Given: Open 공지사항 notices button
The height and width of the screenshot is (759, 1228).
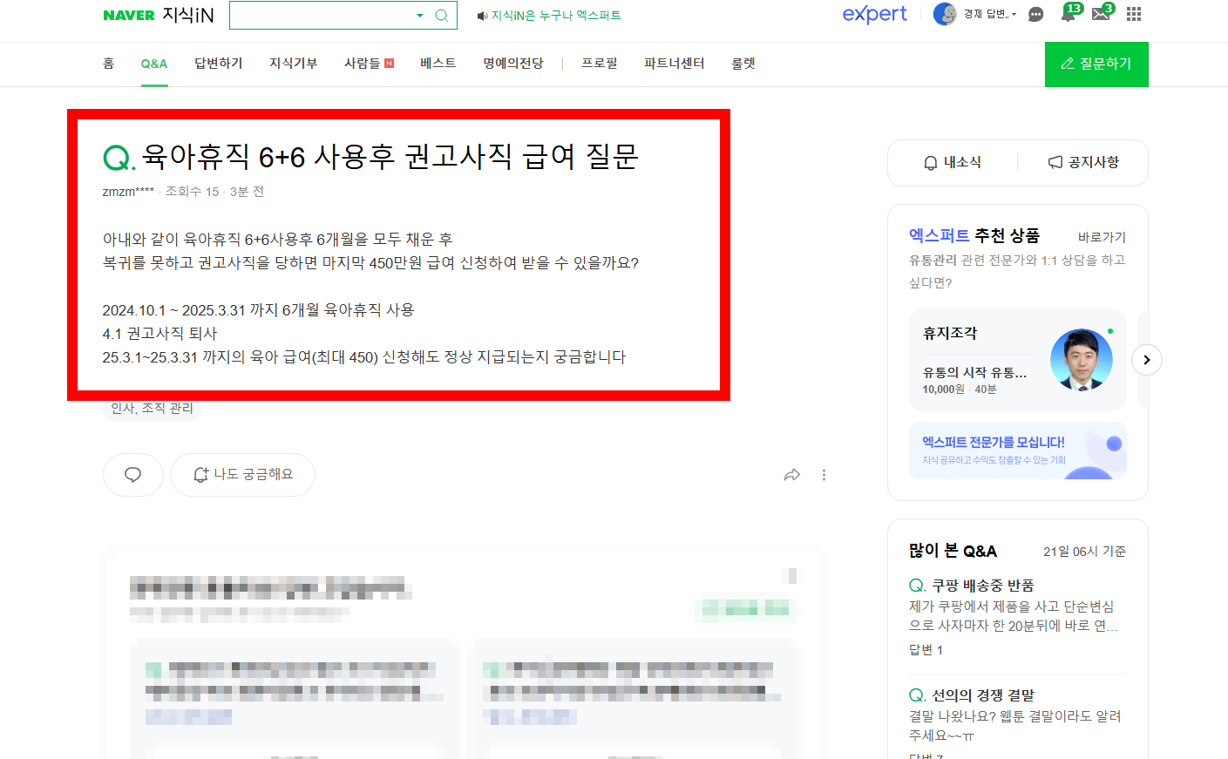Looking at the screenshot, I should 1083,163.
